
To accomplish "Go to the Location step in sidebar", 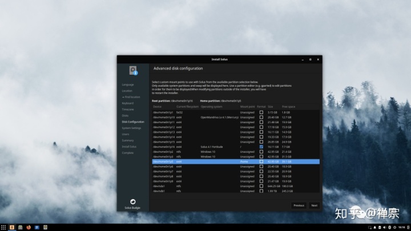I will pos(127,91).
